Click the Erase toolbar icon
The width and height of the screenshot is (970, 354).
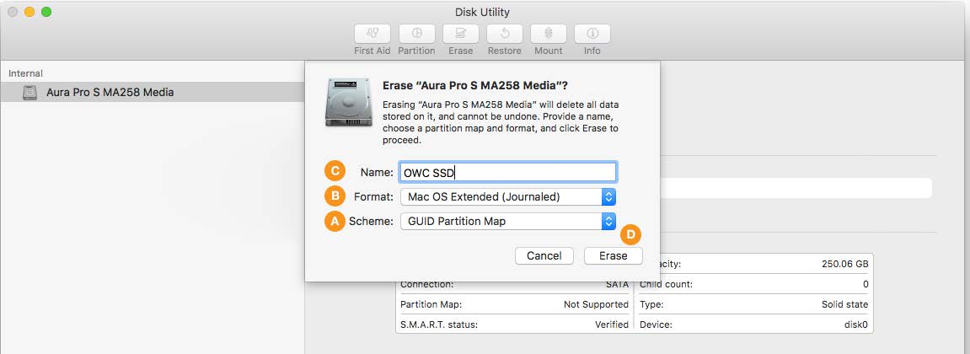[460, 34]
